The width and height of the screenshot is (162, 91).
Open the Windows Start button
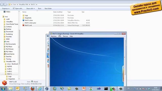(x=3, y=89)
